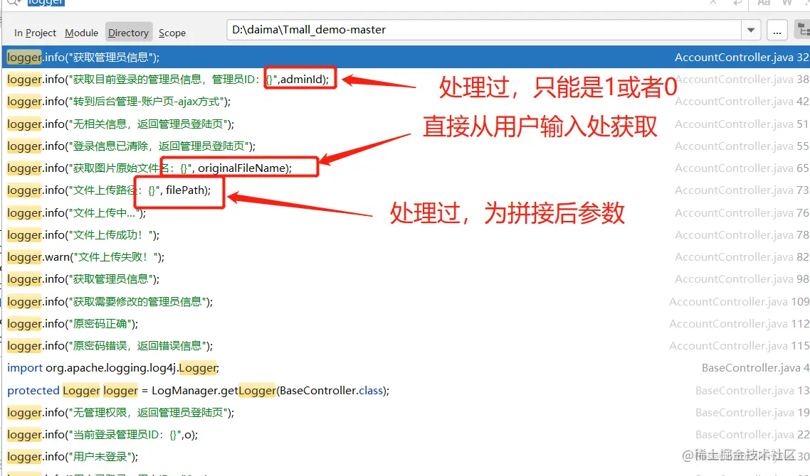The height and width of the screenshot is (476, 810).
Task: Open the directory browse '...' button
Action: pos(777,31)
